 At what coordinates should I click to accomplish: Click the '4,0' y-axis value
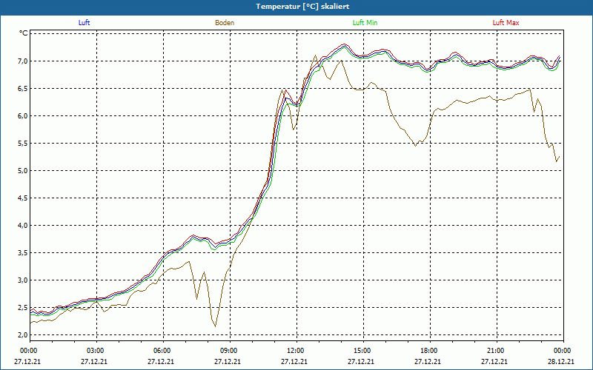click(x=23, y=226)
